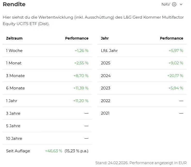191x167 pixels.
Task: Select the 1 Woche row label
Action: (14, 51)
